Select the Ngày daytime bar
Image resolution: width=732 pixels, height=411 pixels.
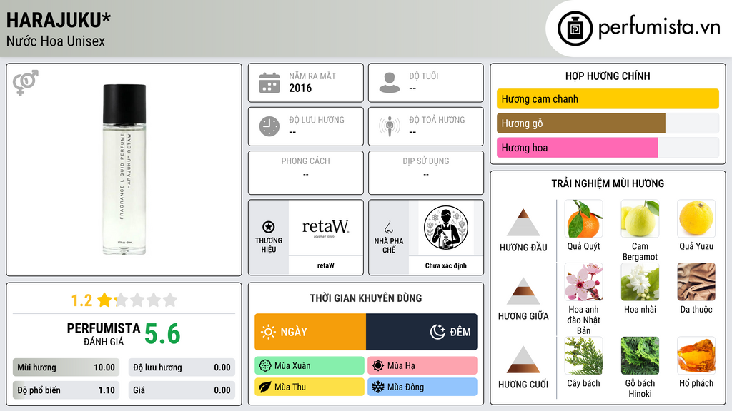tap(310, 332)
